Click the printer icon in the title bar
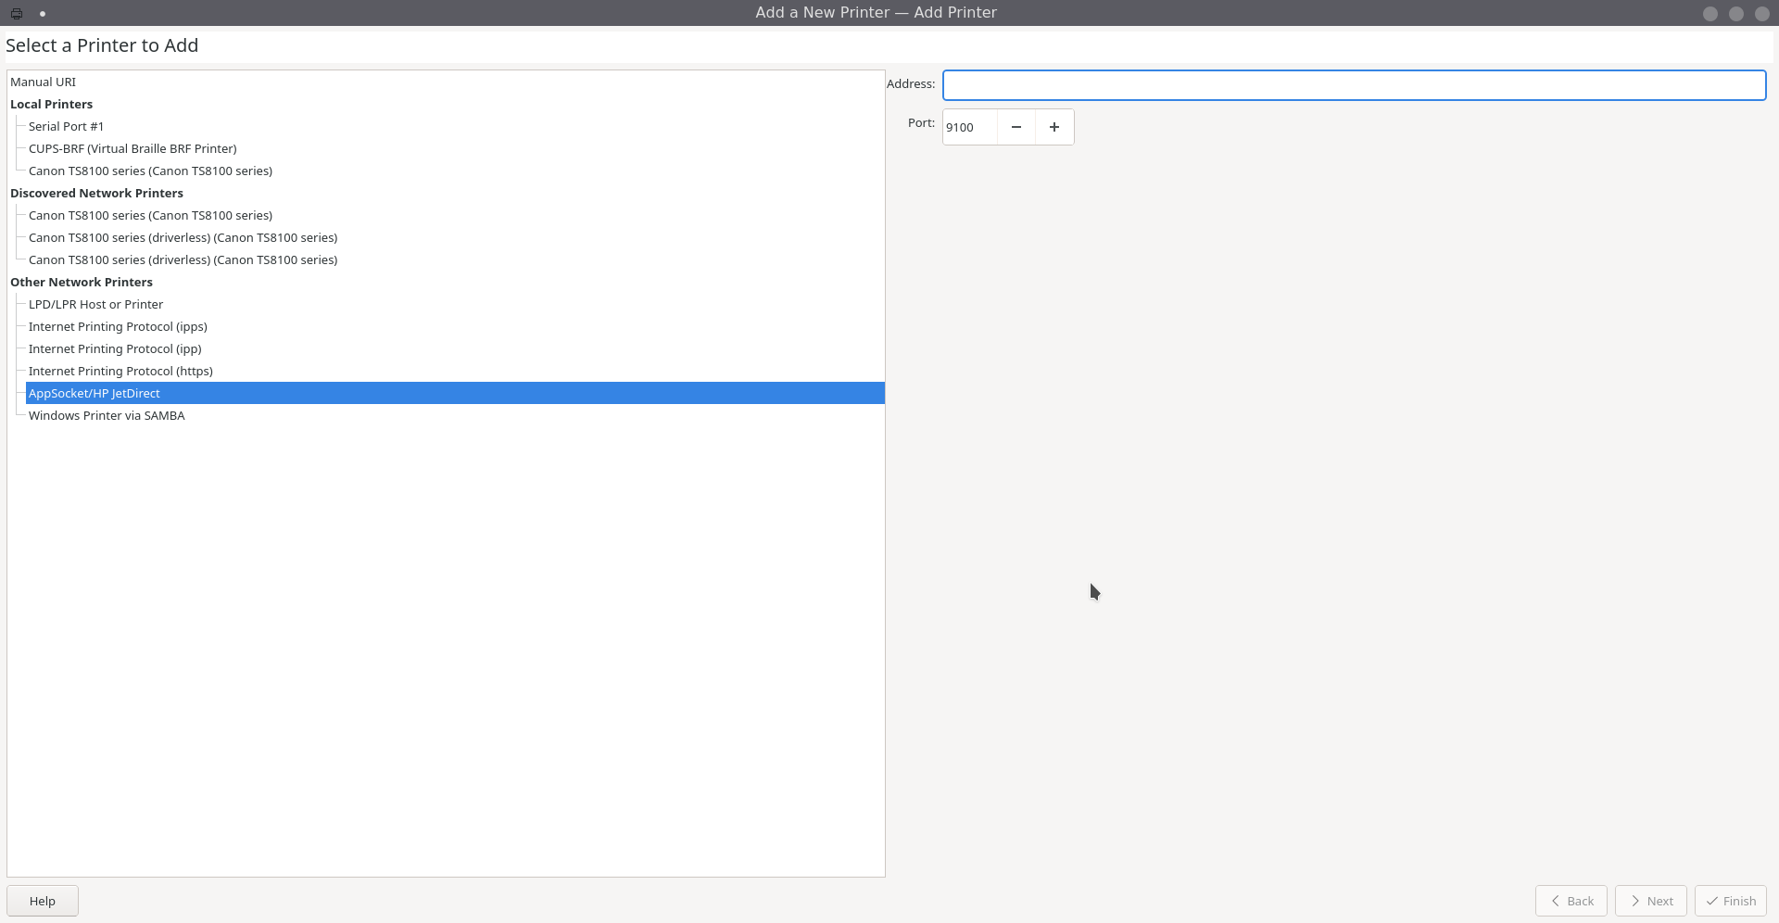This screenshot has height=923, width=1779. [17, 13]
